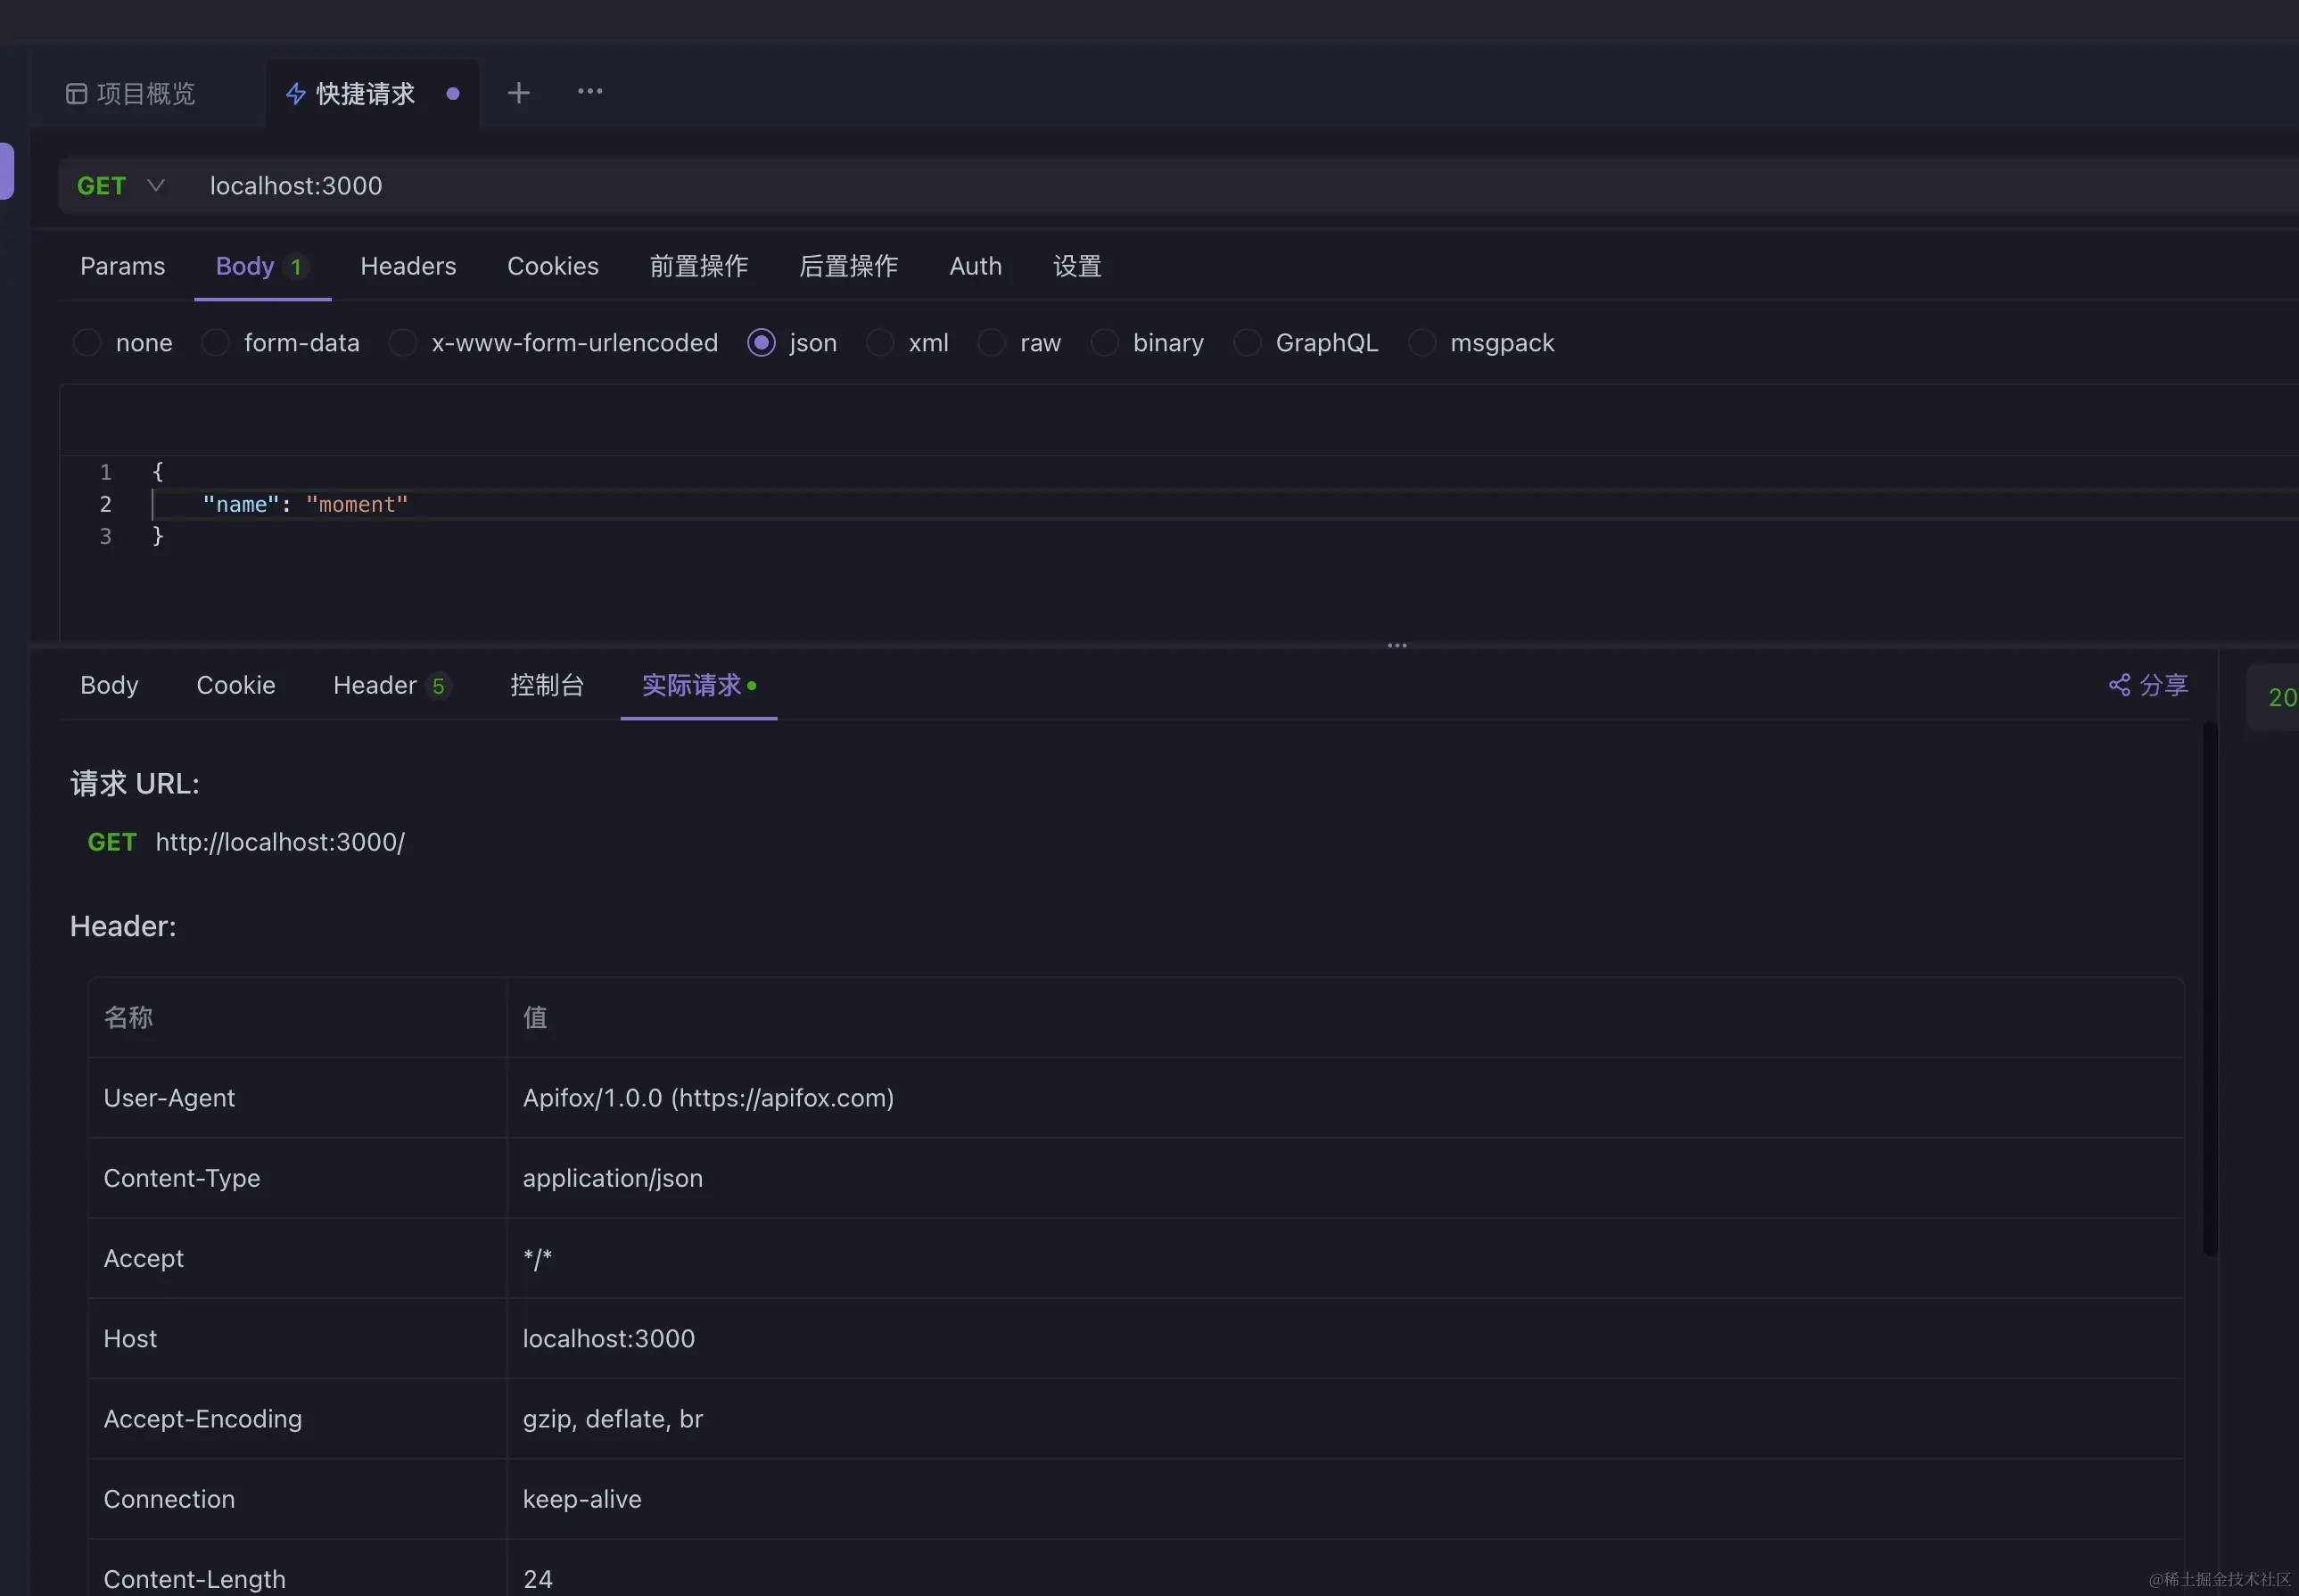
Task: Click the Content-Length header name
Action: tap(194, 1578)
